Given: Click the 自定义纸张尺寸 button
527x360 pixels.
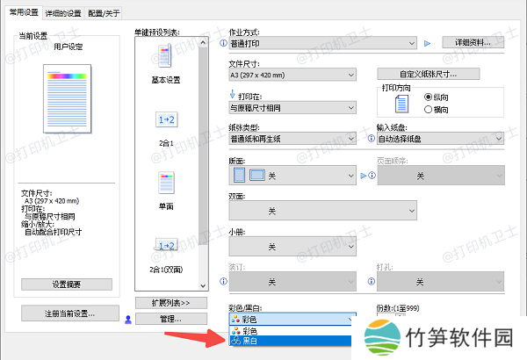Looking at the screenshot, I should click(428, 74).
